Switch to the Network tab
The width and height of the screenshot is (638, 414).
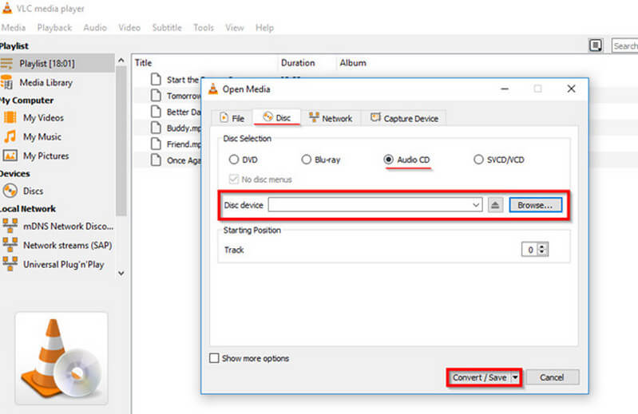(331, 118)
